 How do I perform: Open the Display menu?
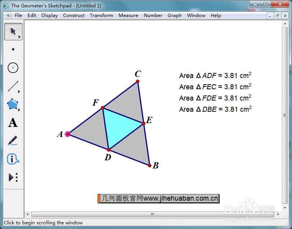pyautogui.click(x=50, y=15)
